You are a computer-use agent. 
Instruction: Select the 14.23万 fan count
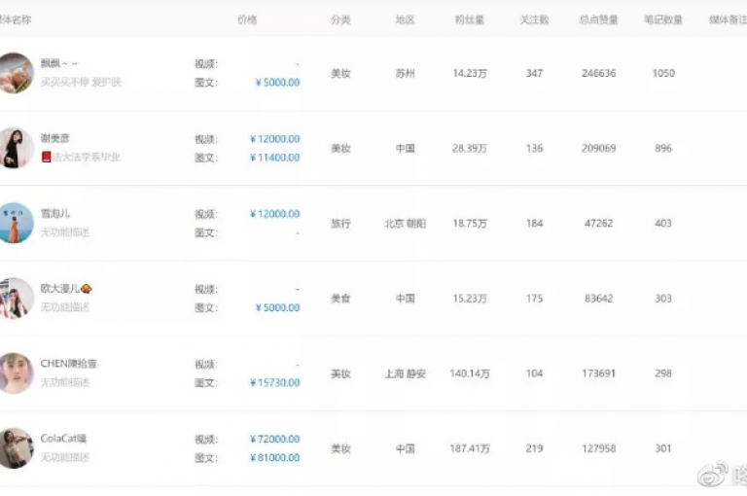470,73
